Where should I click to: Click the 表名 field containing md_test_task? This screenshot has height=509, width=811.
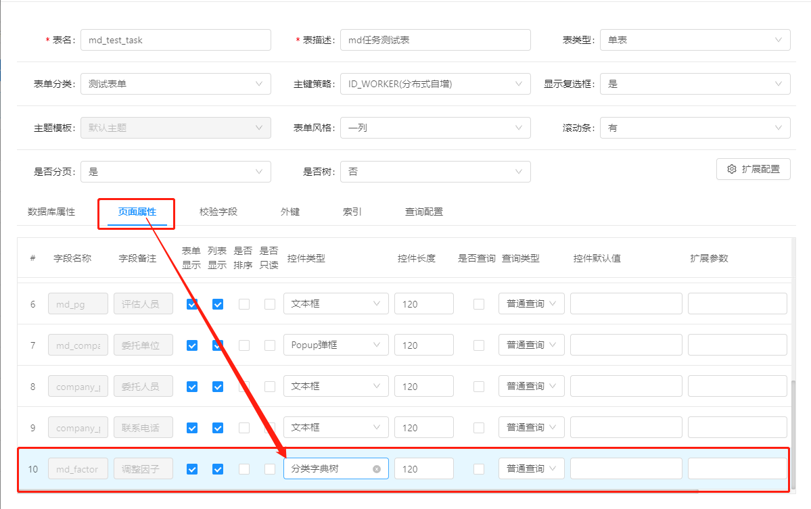[x=175, y=39]
